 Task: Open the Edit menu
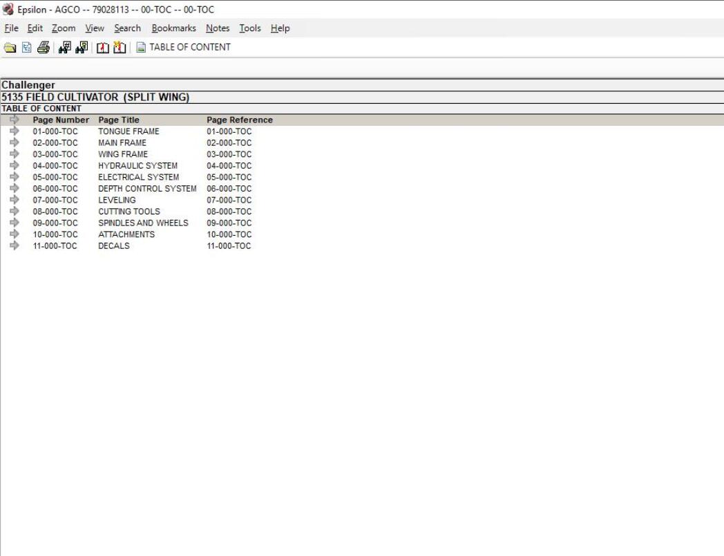35,28
